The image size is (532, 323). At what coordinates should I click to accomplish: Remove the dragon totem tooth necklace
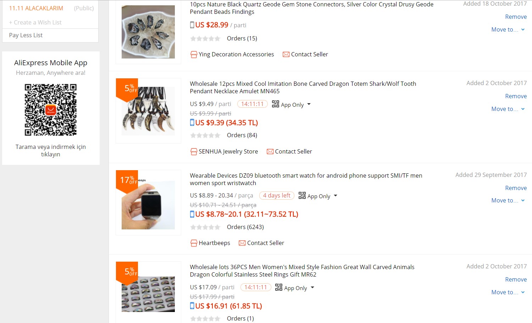click(516, 96)
